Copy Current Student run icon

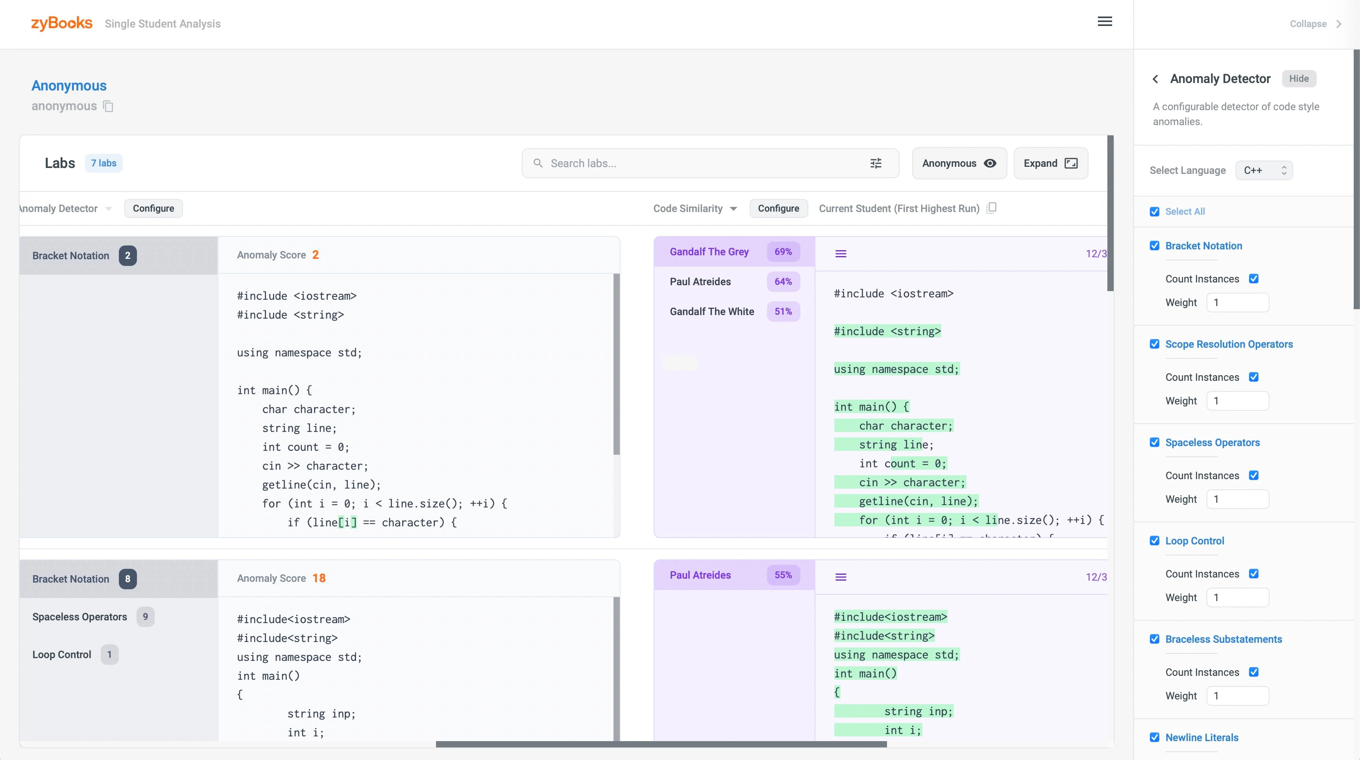point(992,208)
